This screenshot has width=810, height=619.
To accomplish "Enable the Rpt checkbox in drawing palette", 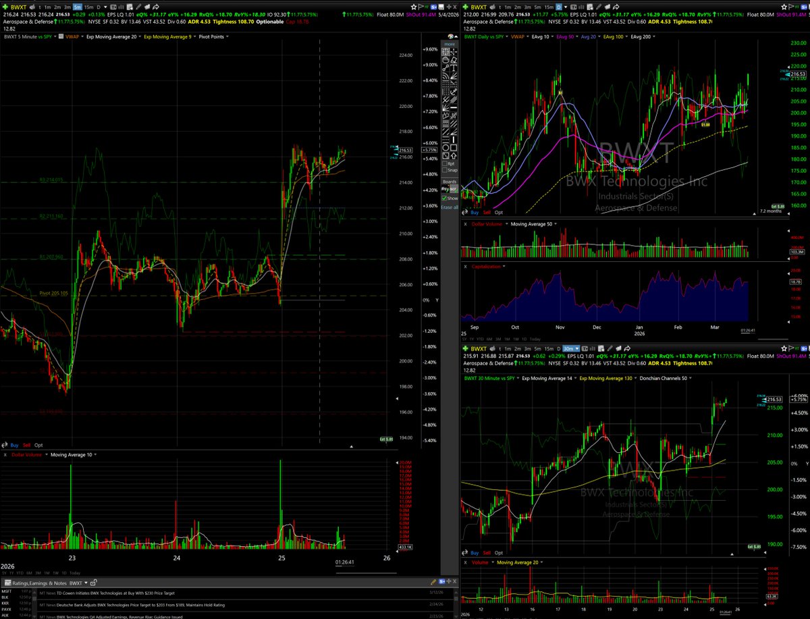I will [x=445, y=164].
